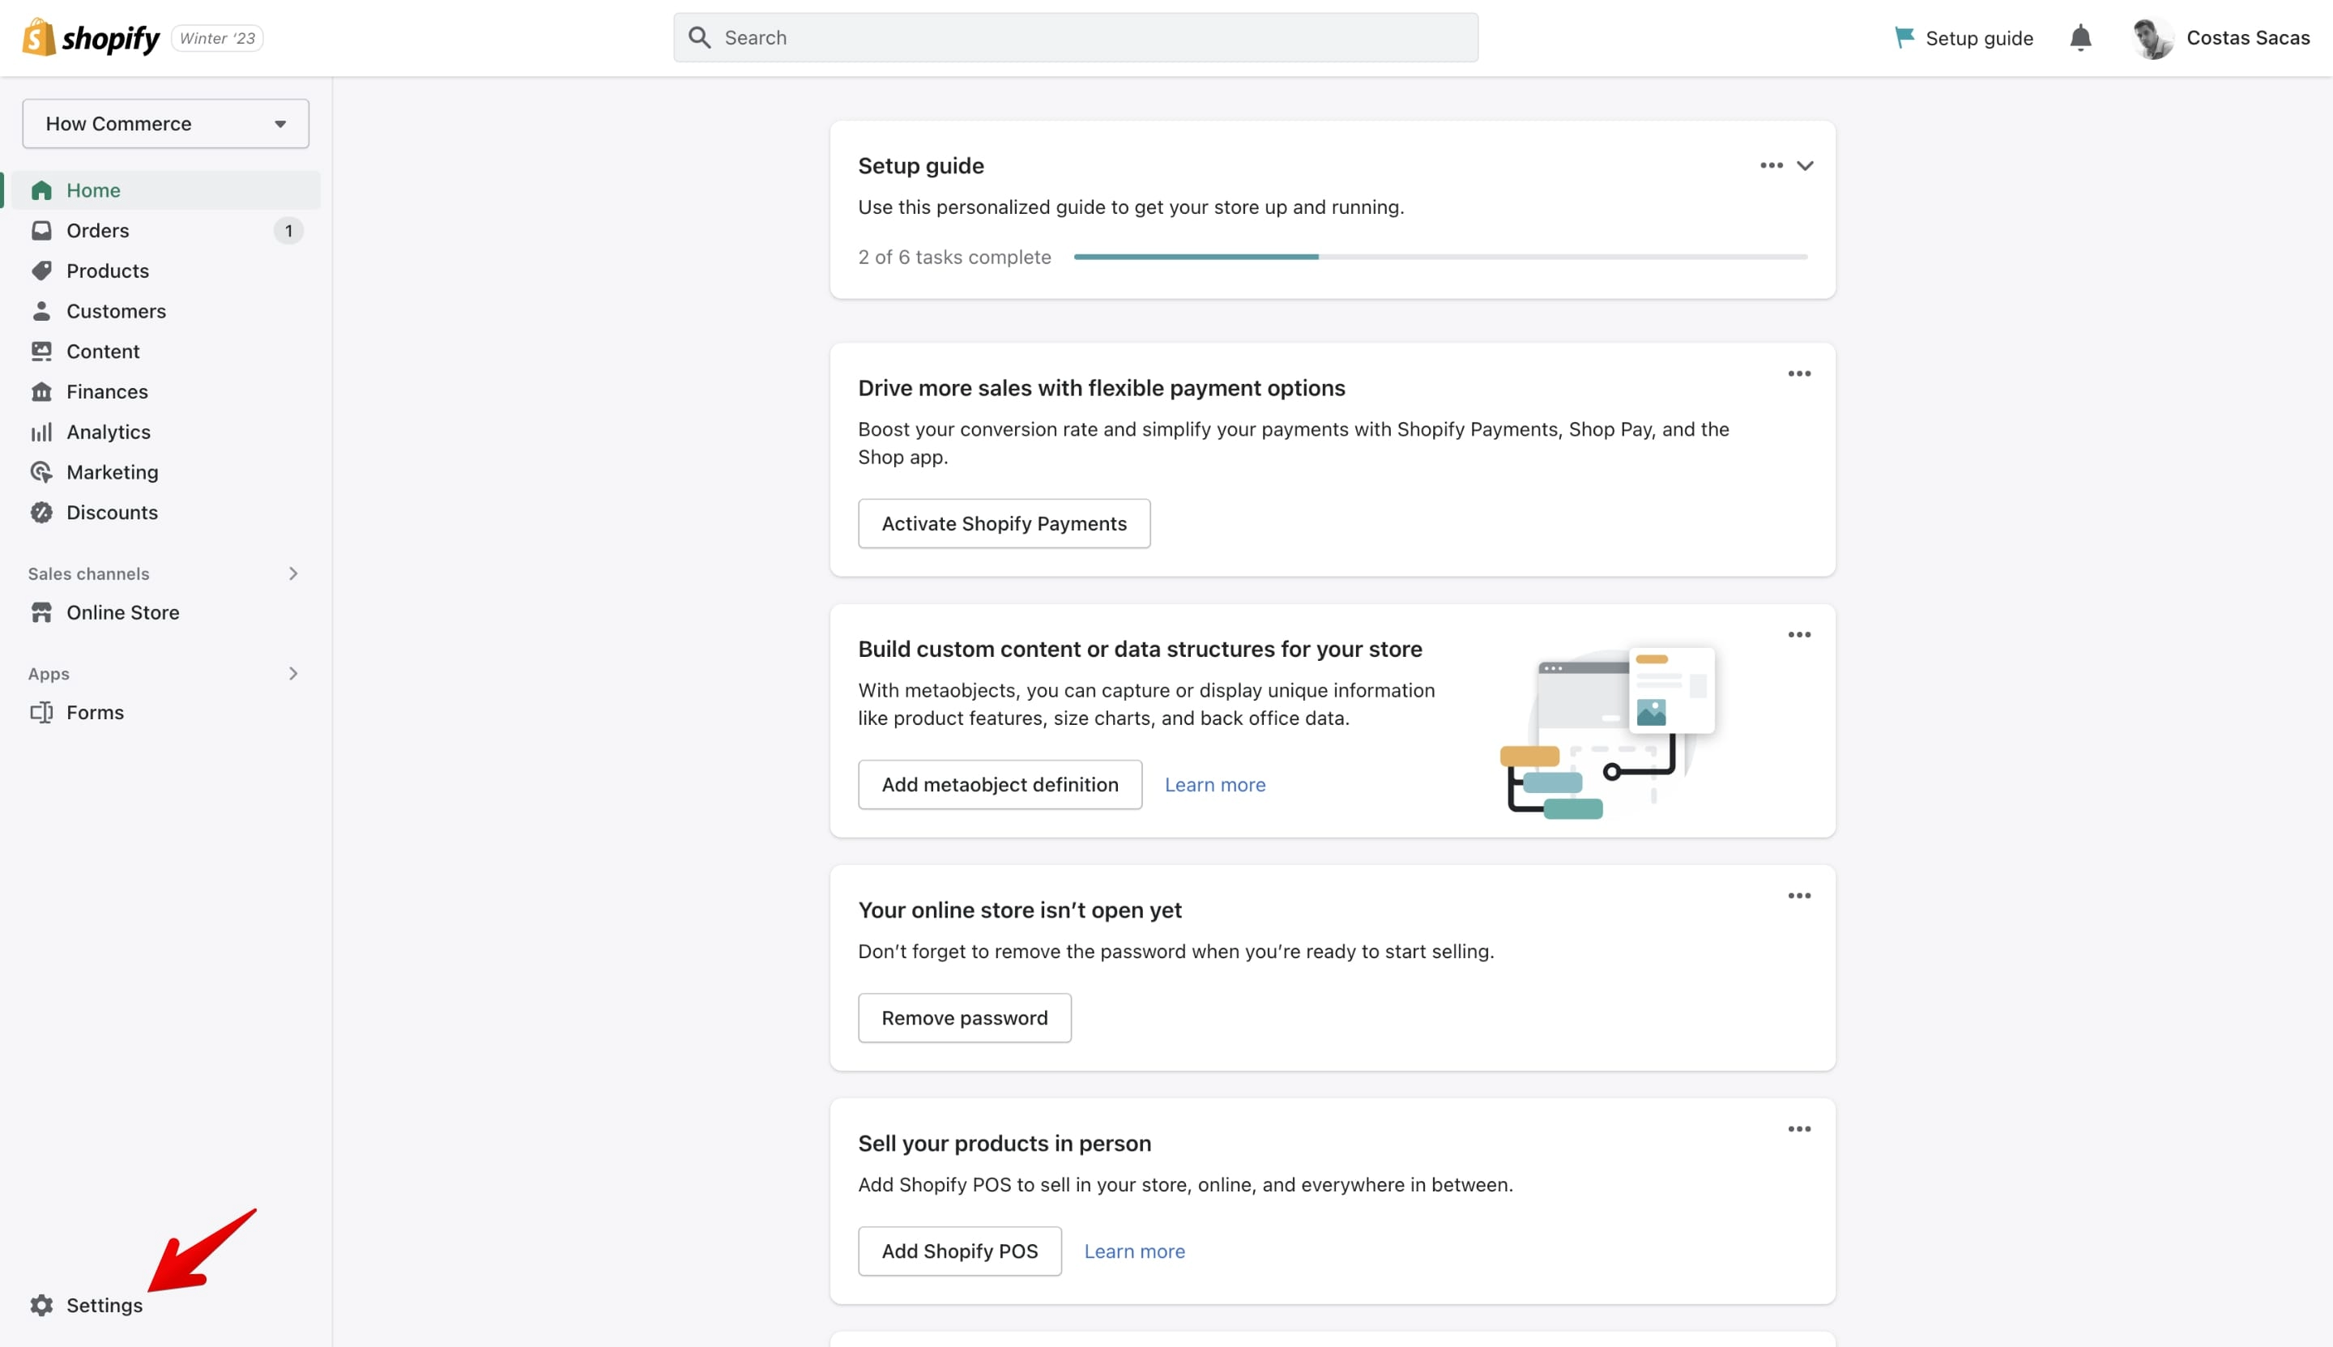Click Sales channels heading
Screen dimensions: 2333x1347
(89, 573)
